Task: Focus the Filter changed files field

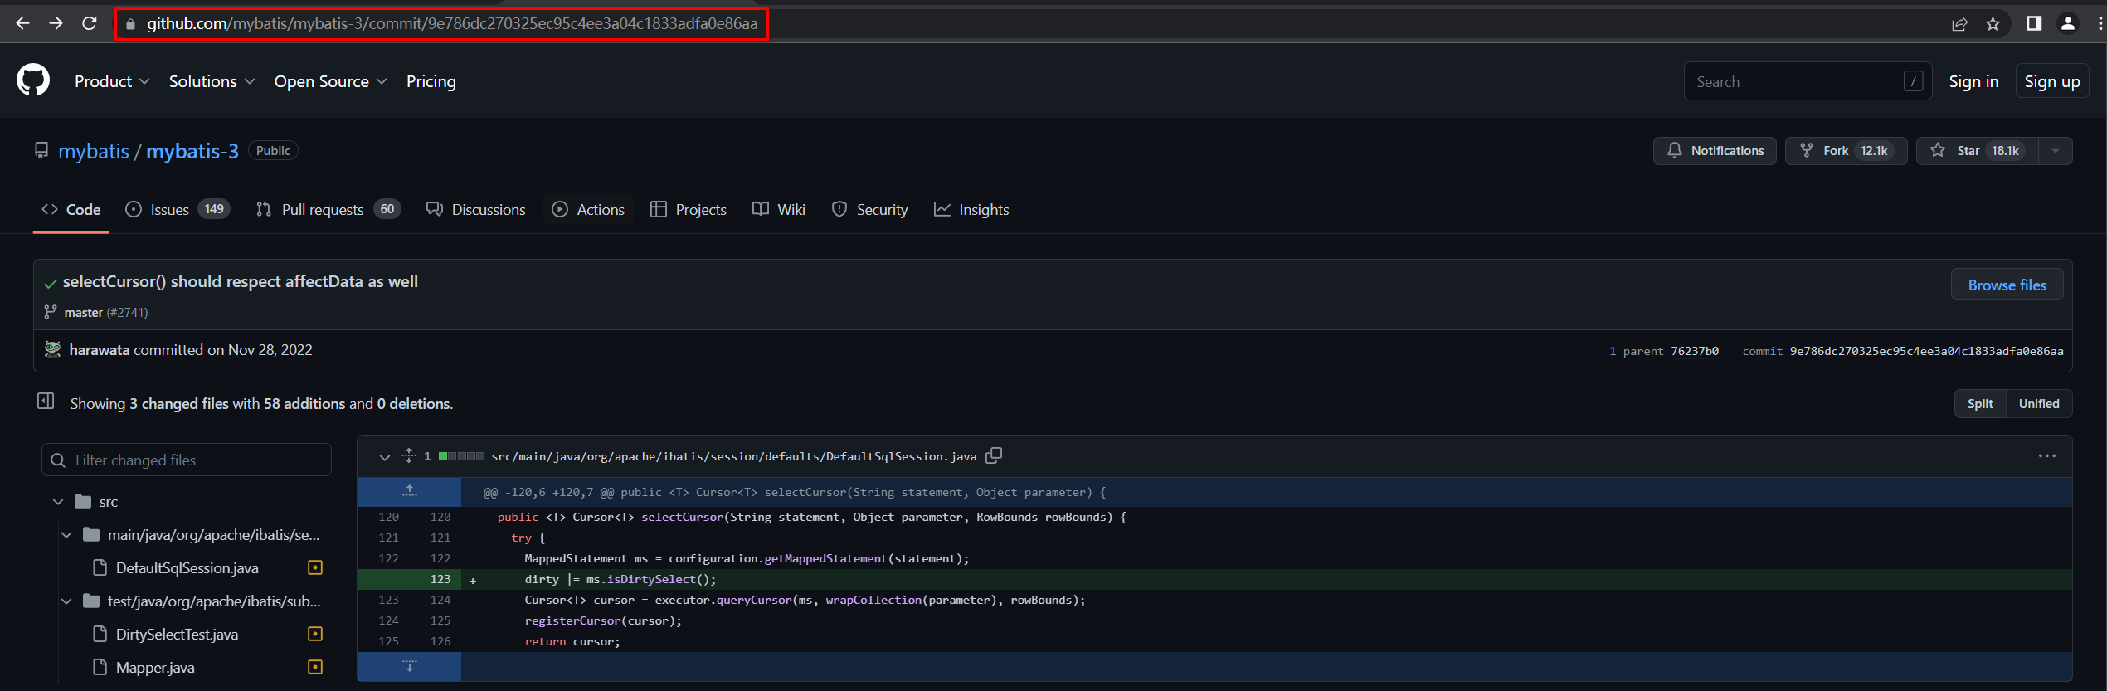Action: 187,460
